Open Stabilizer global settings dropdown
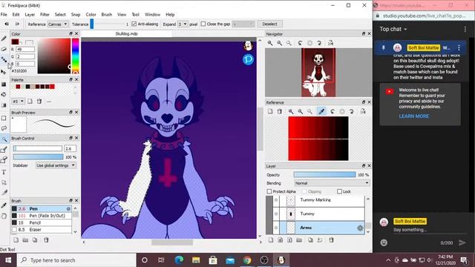475x267 pixels. [x=56, y=165]
